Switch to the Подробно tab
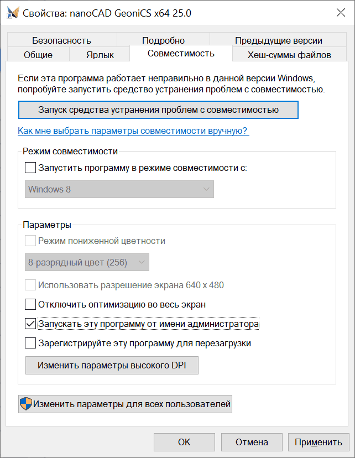 (x=163, y=40)
